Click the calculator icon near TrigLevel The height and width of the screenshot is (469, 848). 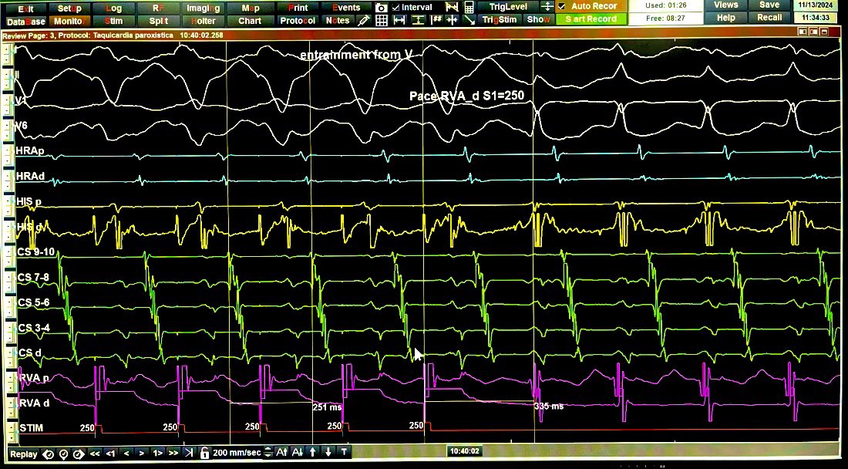click(469, 7)
